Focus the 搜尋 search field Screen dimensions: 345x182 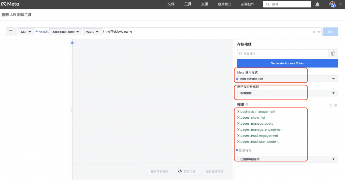coord(287,4)
